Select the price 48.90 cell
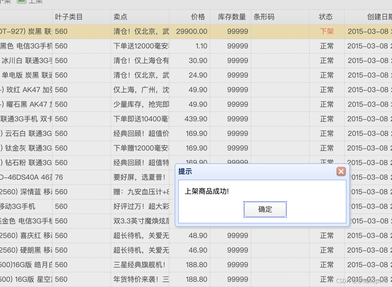The image size is (392, 287). (x=190, y=236)
